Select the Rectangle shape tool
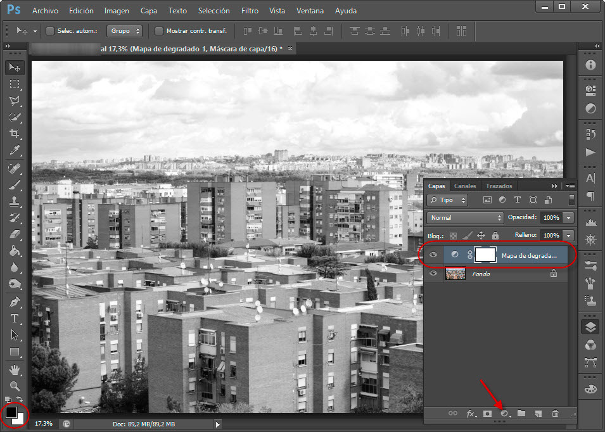This screenshot has width=605, height=432. 15,352
